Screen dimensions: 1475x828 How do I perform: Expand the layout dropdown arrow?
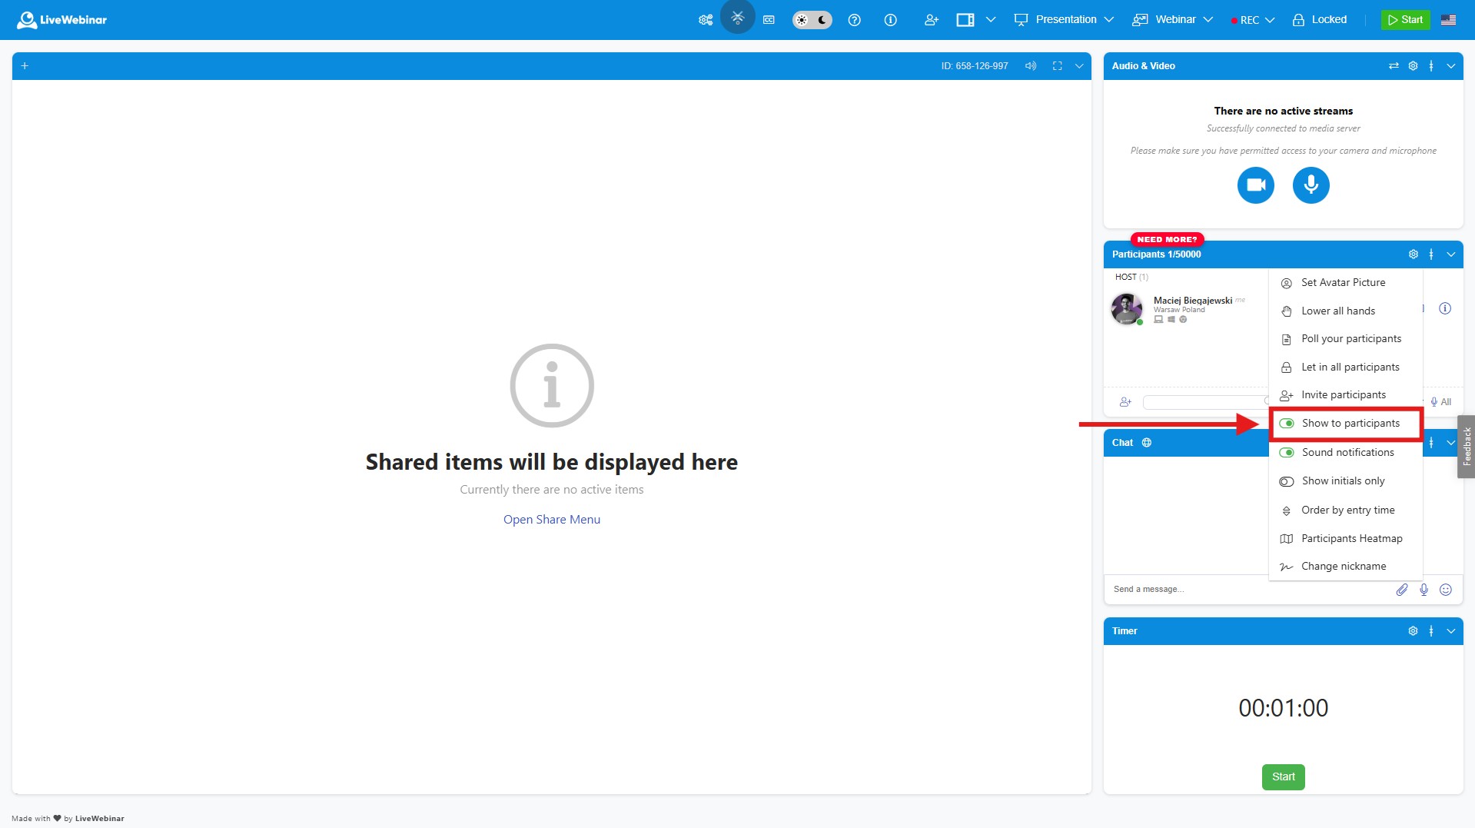coord(991,20)
